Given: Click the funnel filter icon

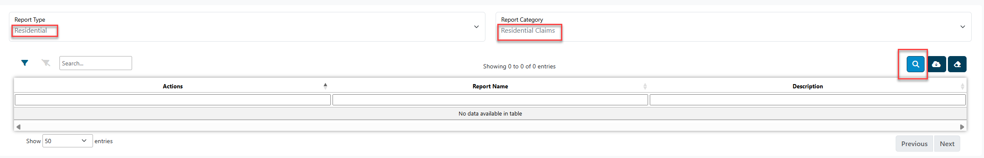Looking at the screenshot, I should click(25, 63).
